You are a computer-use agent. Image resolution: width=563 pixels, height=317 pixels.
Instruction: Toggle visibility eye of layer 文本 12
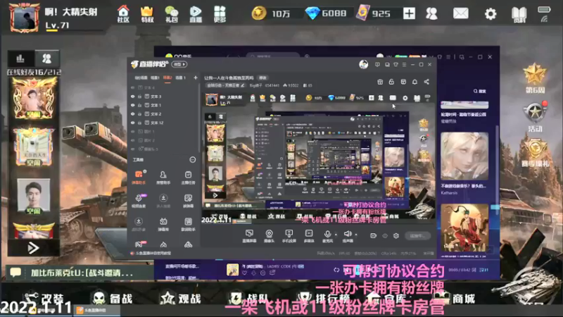(133, 123)
